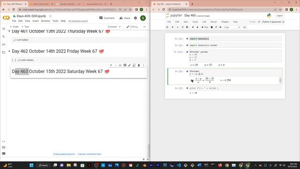
Task: Open Colab variables {x} panel icon
Action: [x=4, y=45]
